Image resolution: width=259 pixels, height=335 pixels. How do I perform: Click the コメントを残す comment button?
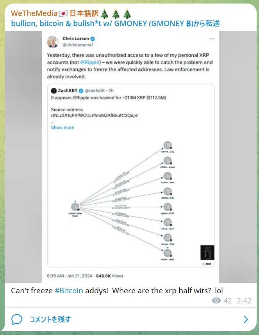pyautogui.click(x=50, y=319)
